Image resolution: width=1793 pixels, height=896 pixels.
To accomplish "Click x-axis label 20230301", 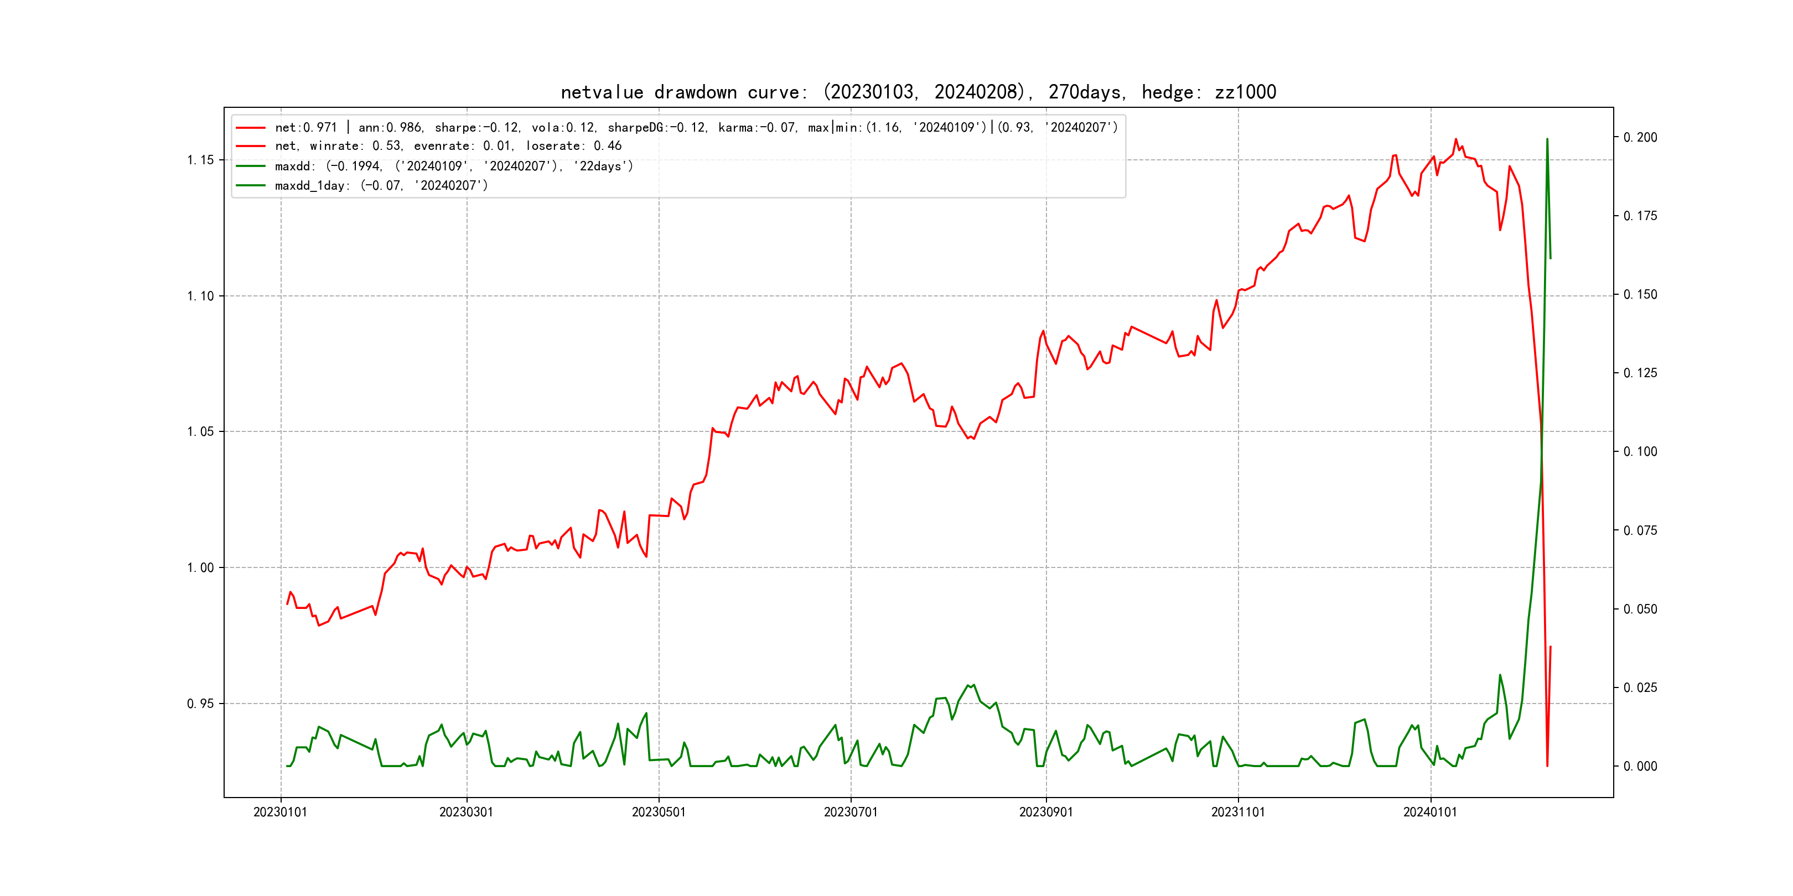I will point(467,812).
